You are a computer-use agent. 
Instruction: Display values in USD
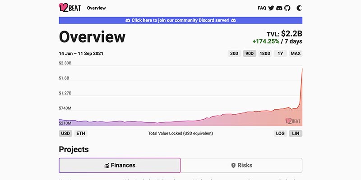tap(65, 133)
